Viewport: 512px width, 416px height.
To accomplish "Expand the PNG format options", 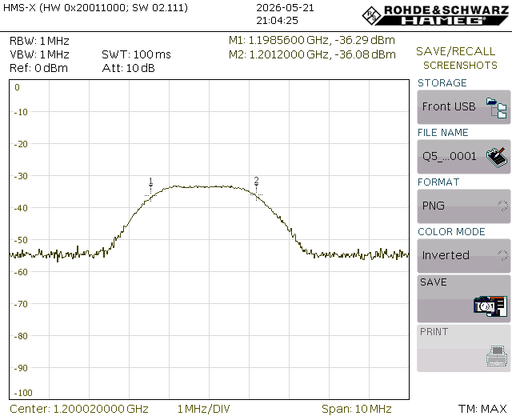I will point(464,206).
